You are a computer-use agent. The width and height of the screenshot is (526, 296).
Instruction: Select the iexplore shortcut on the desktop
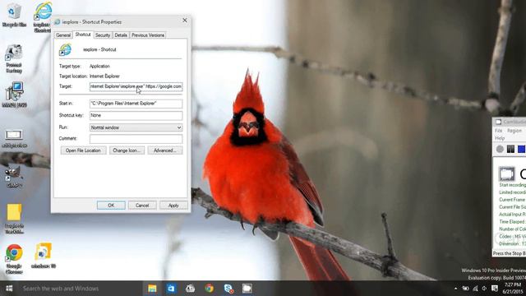coord(43,16)
